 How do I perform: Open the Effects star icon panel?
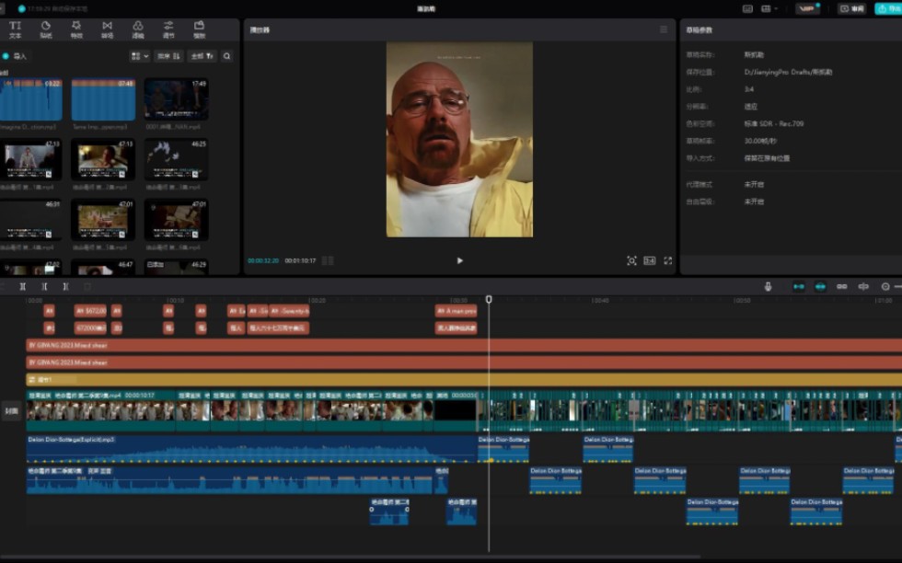[76, 29]
